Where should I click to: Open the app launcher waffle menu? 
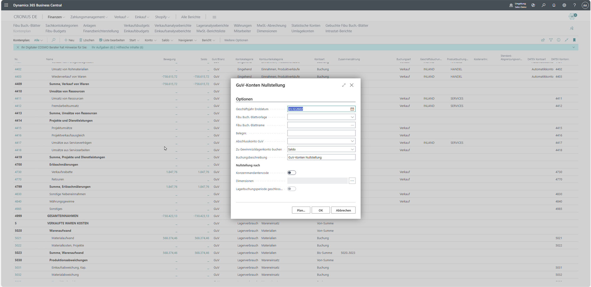6,5
